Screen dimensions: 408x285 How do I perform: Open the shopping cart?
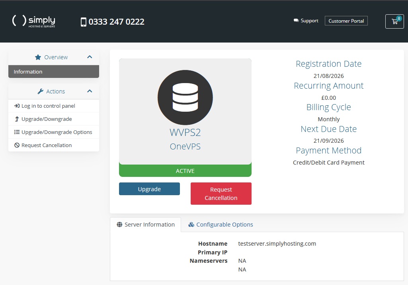coord(394,21)
